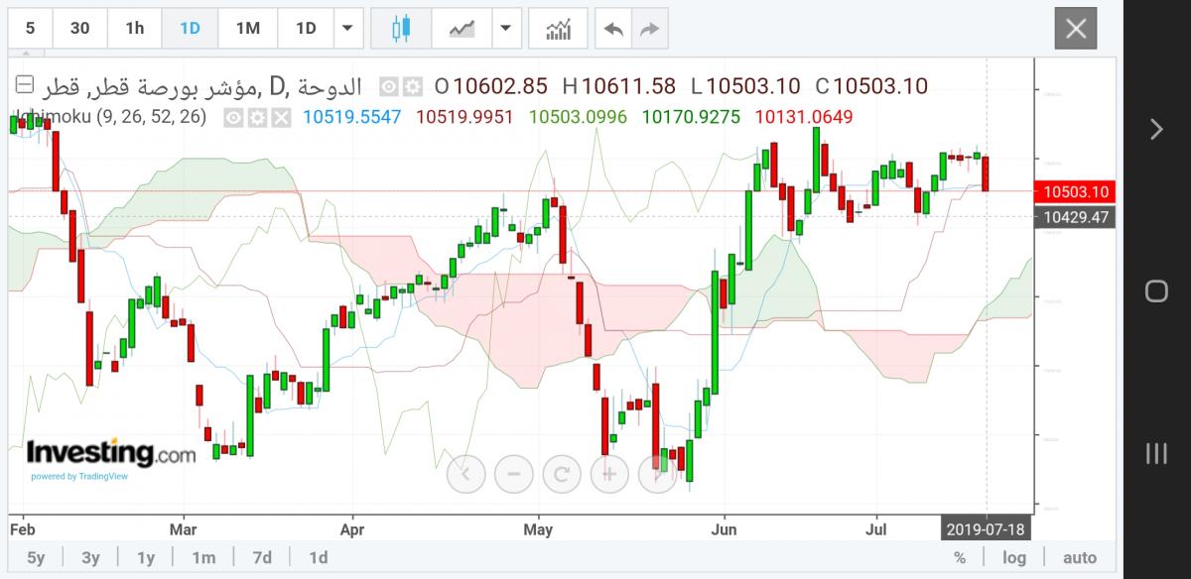This screenshot has height=579, width=1191.
Task: Open Ichimoku indicator settings gear
Action: click(258, 117)
